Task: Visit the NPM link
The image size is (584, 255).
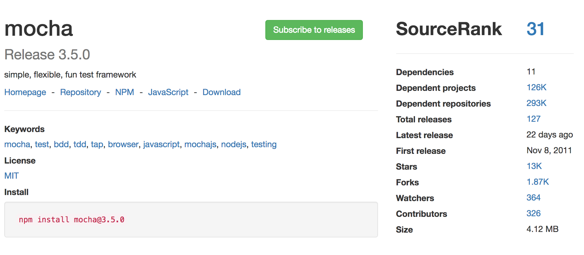Action: (124, 92)
